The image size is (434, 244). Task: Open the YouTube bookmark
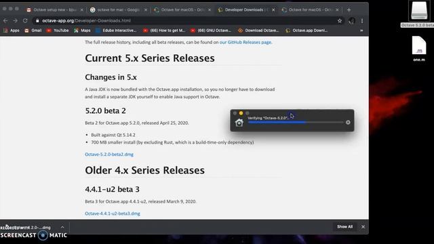pyautogui.click(x=58, y=30)
